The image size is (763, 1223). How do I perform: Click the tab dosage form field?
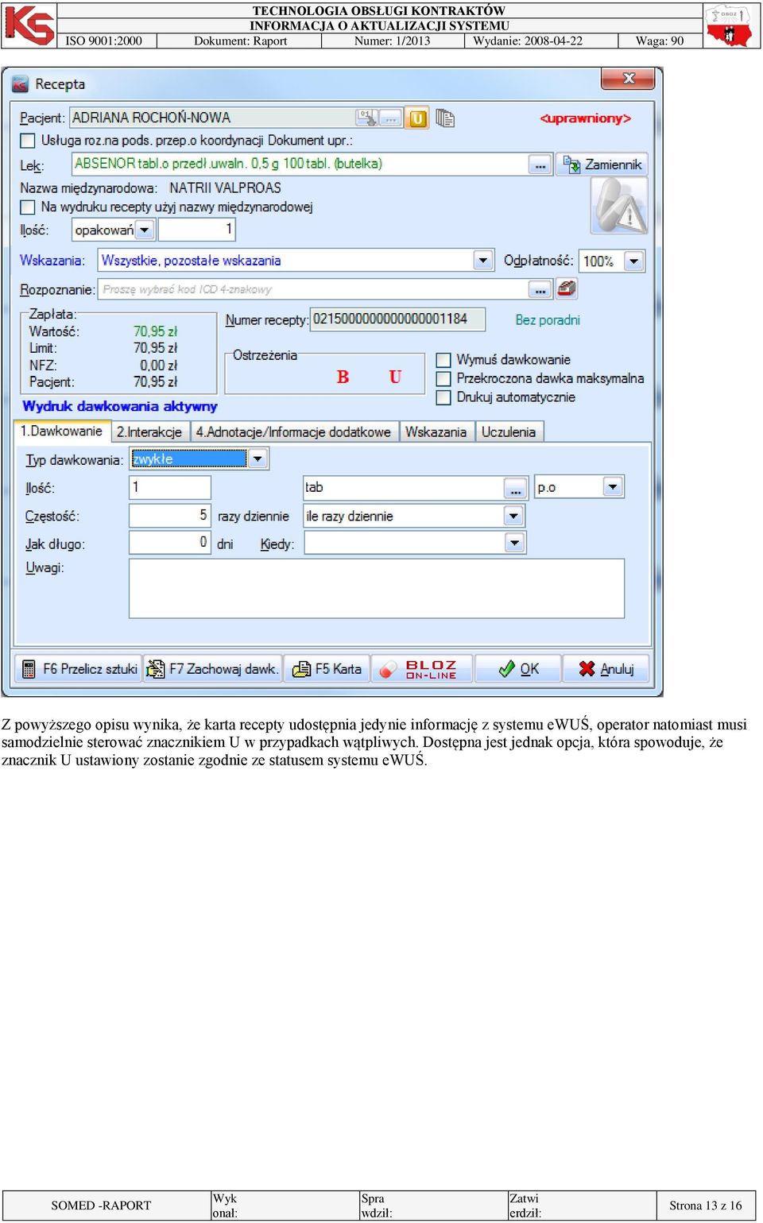click(404, 488)
